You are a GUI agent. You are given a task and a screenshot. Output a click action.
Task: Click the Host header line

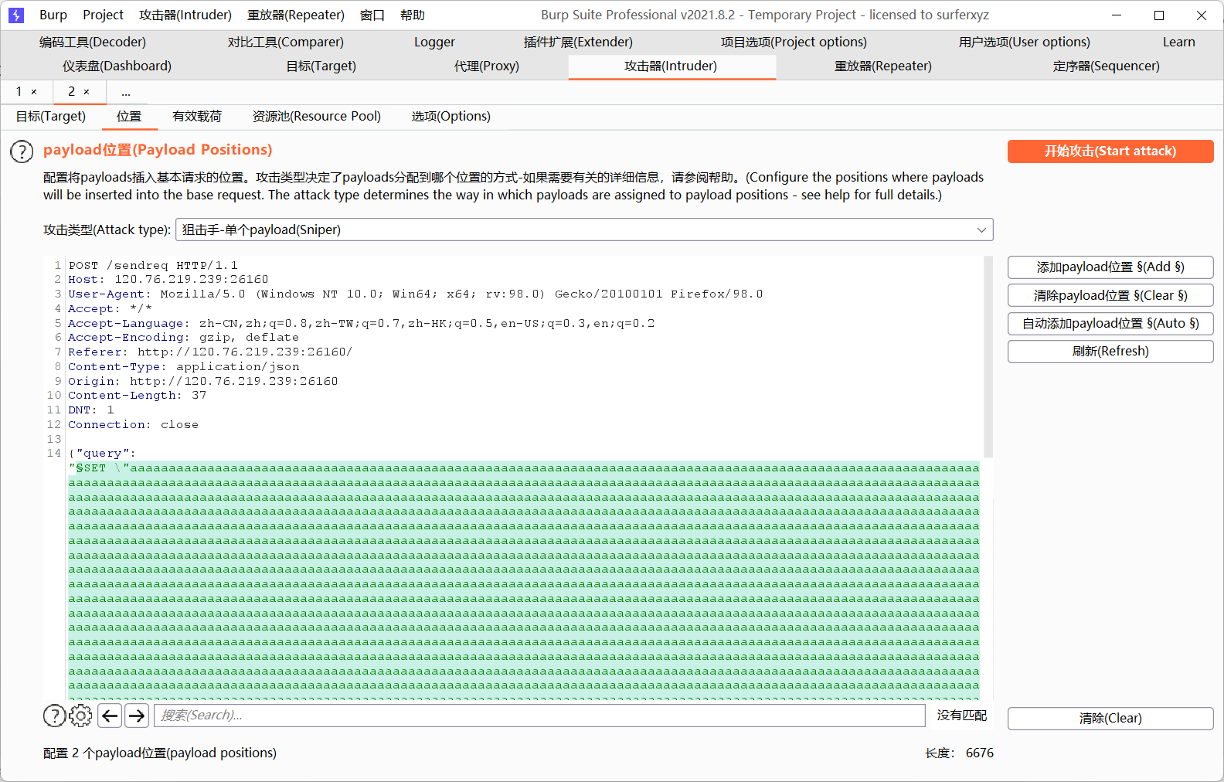[x=168, y=279]
